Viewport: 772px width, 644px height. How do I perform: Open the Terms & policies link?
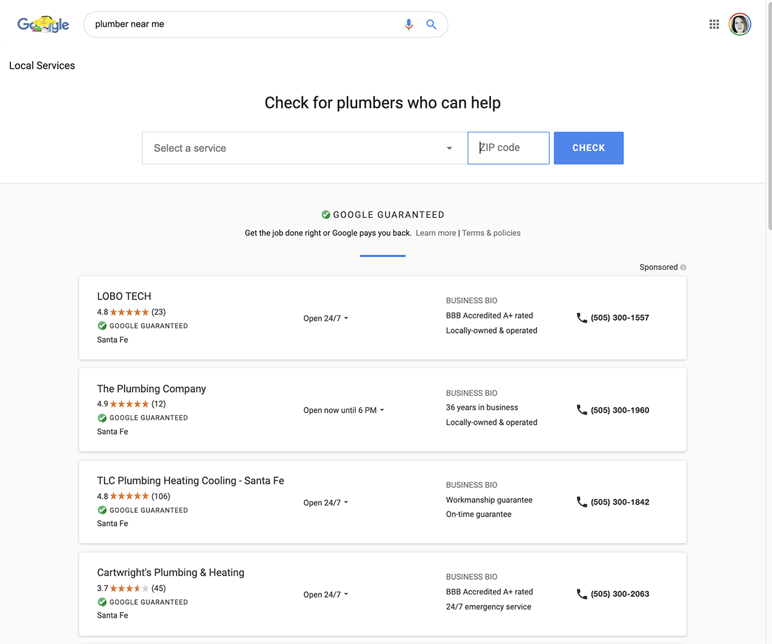(x=492, y=233)
